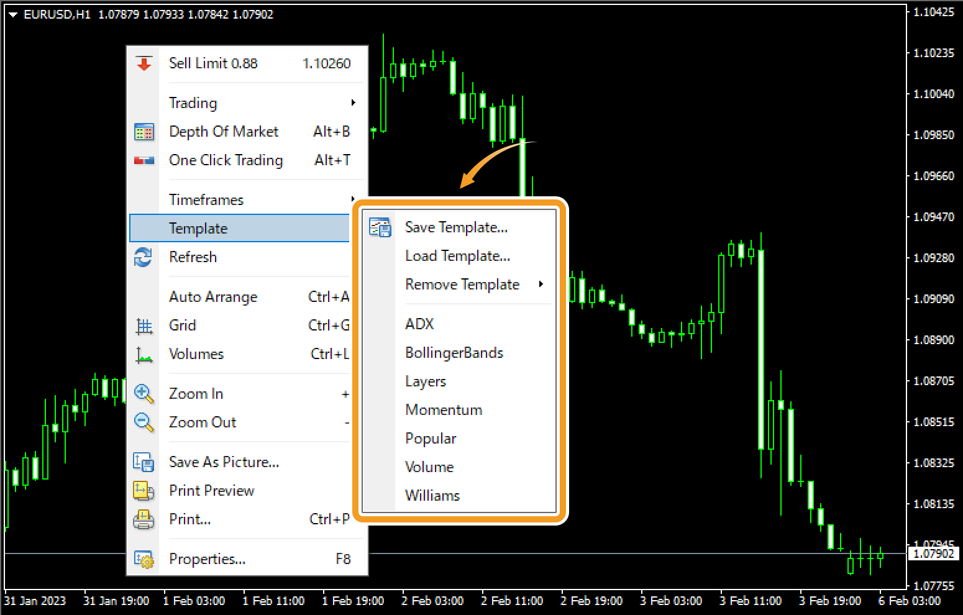This screenshot has width=963, height=615.
Task: Click the Save Template disk icon
Action: point(380,227)
